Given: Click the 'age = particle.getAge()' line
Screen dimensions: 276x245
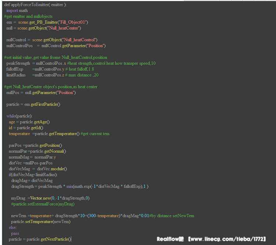Looking at the screenshot, I should pos(29,122).
